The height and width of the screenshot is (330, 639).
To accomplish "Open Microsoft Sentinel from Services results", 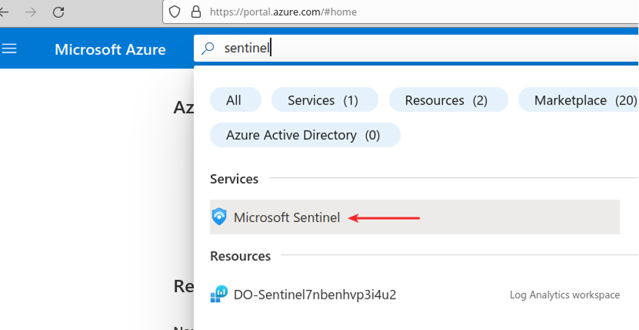I will (x=287, y=217).
